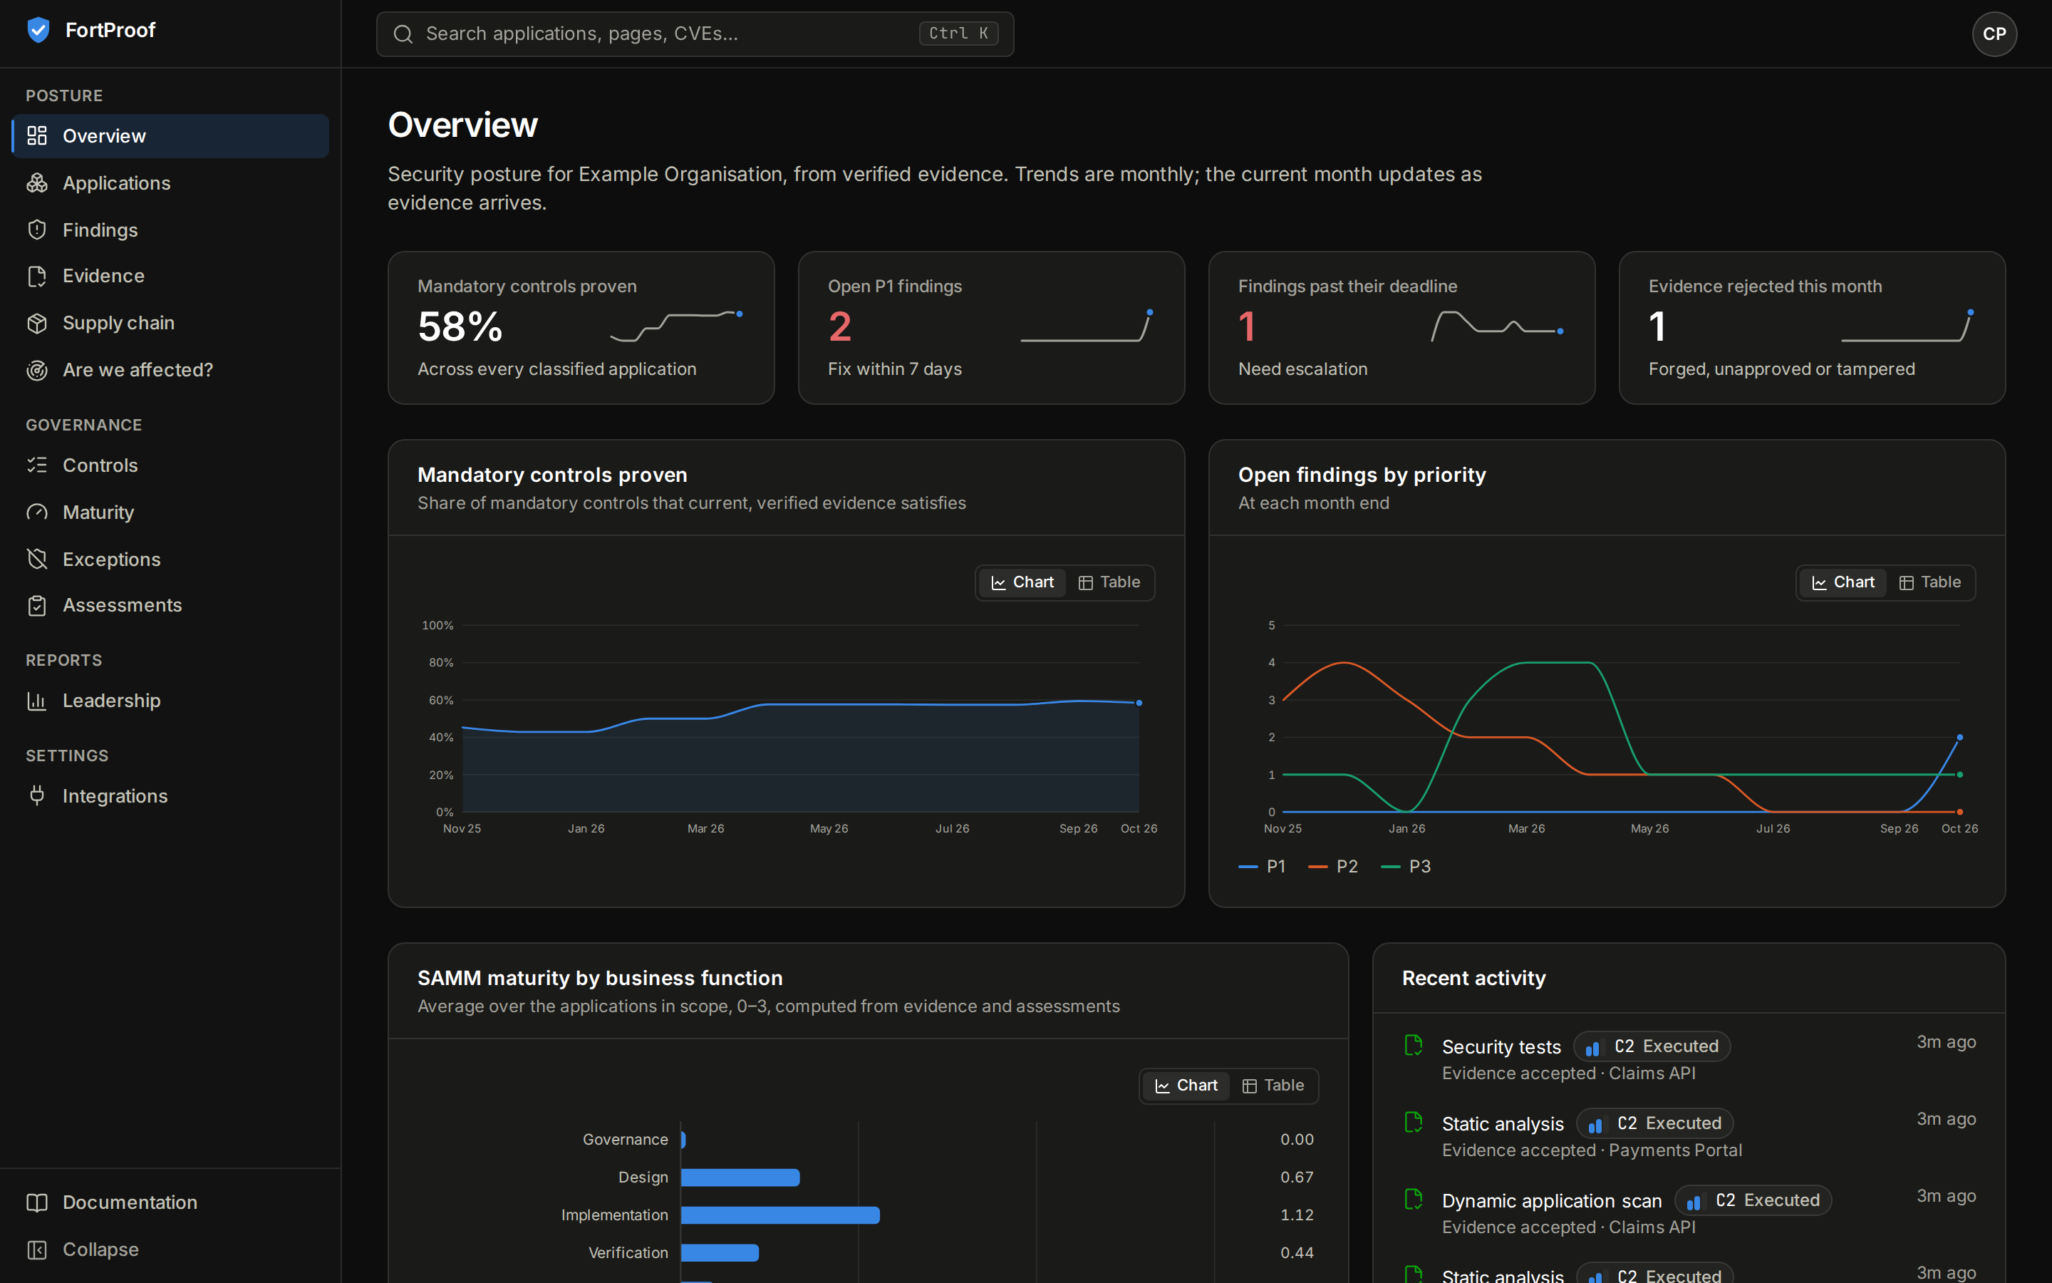Click the Implementation maturity bar
The image size is (2052, 1283).
[x=780, y=1215]
